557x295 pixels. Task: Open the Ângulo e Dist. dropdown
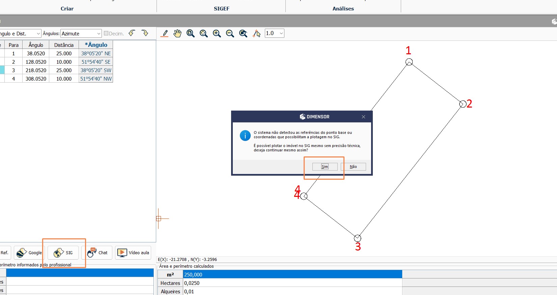pos(20,33)
